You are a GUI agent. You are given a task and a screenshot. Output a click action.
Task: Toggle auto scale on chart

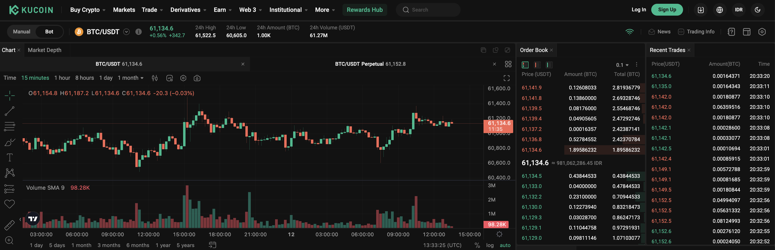505,245
